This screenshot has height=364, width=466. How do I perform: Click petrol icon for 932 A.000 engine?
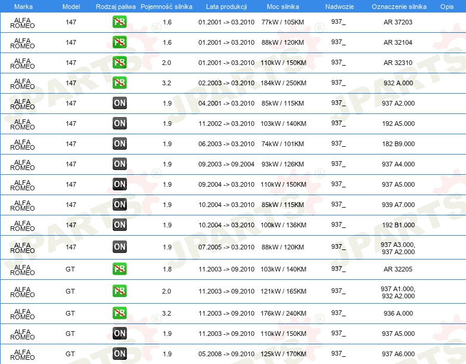pyautogui.click(x=119, y=83)
